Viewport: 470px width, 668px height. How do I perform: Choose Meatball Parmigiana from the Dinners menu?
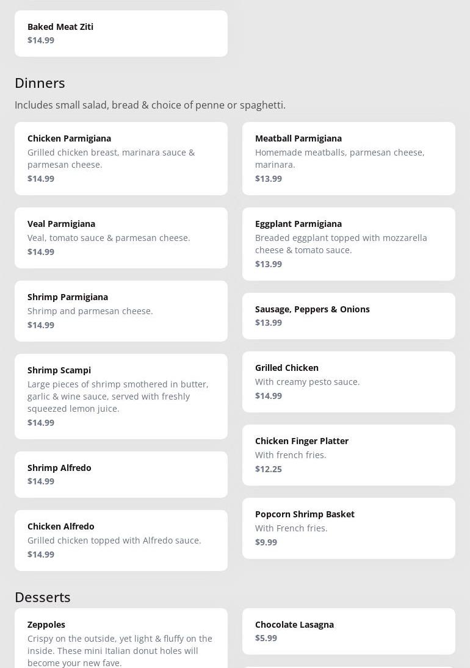(x=349, y=159)
